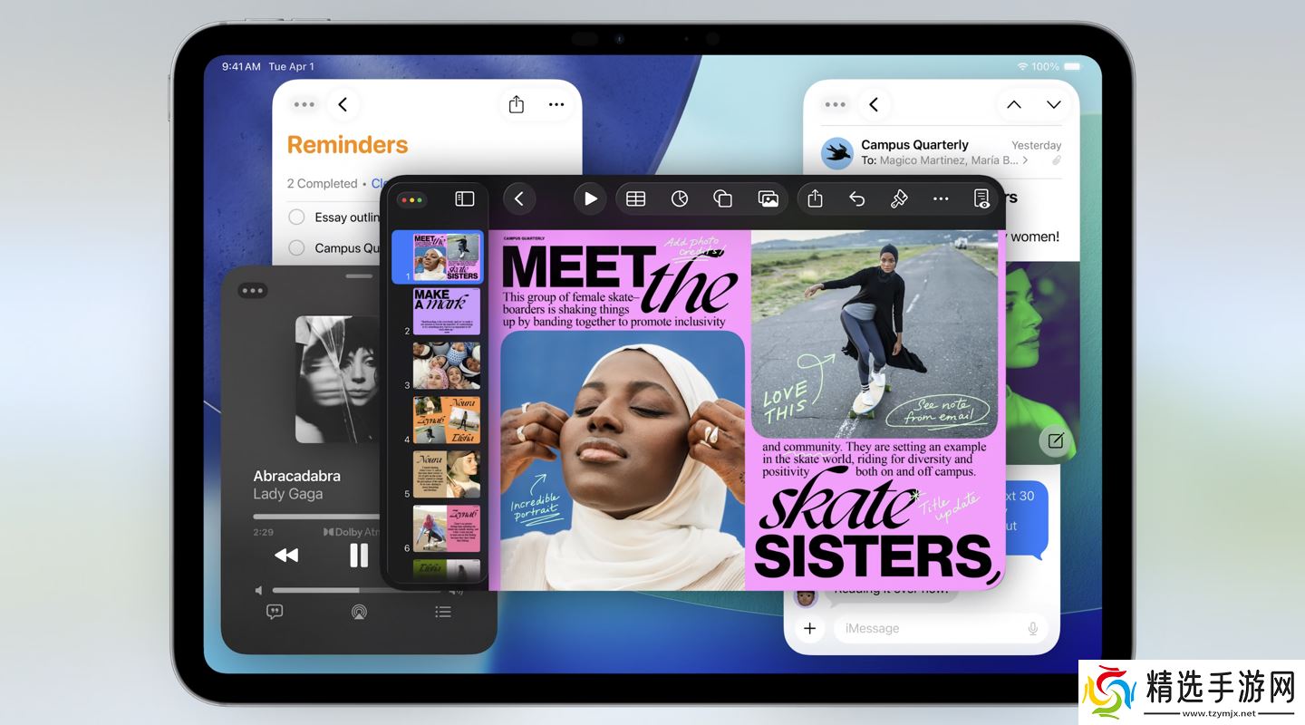Go to the next email message
The height and width of the screenshot is (725, 1305).
point(1053,105)
